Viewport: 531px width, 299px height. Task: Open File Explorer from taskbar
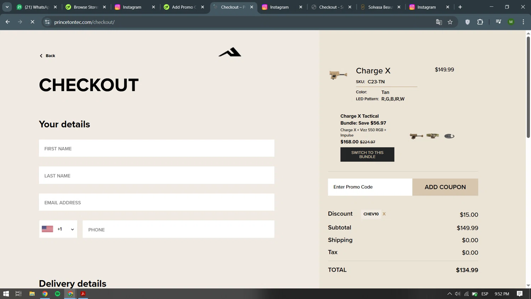coord(32,294)
